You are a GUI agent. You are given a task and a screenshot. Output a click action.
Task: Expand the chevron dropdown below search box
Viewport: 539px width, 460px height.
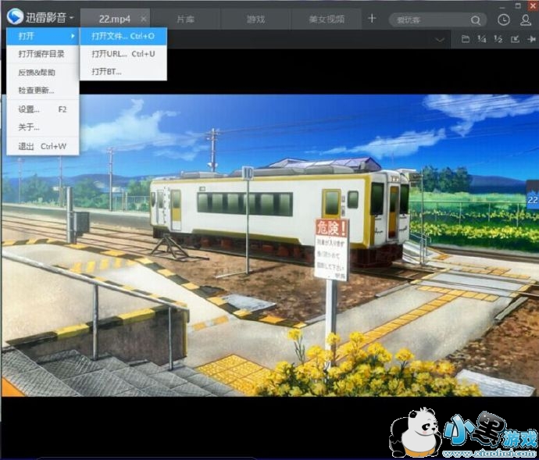[x=441, y=39]
